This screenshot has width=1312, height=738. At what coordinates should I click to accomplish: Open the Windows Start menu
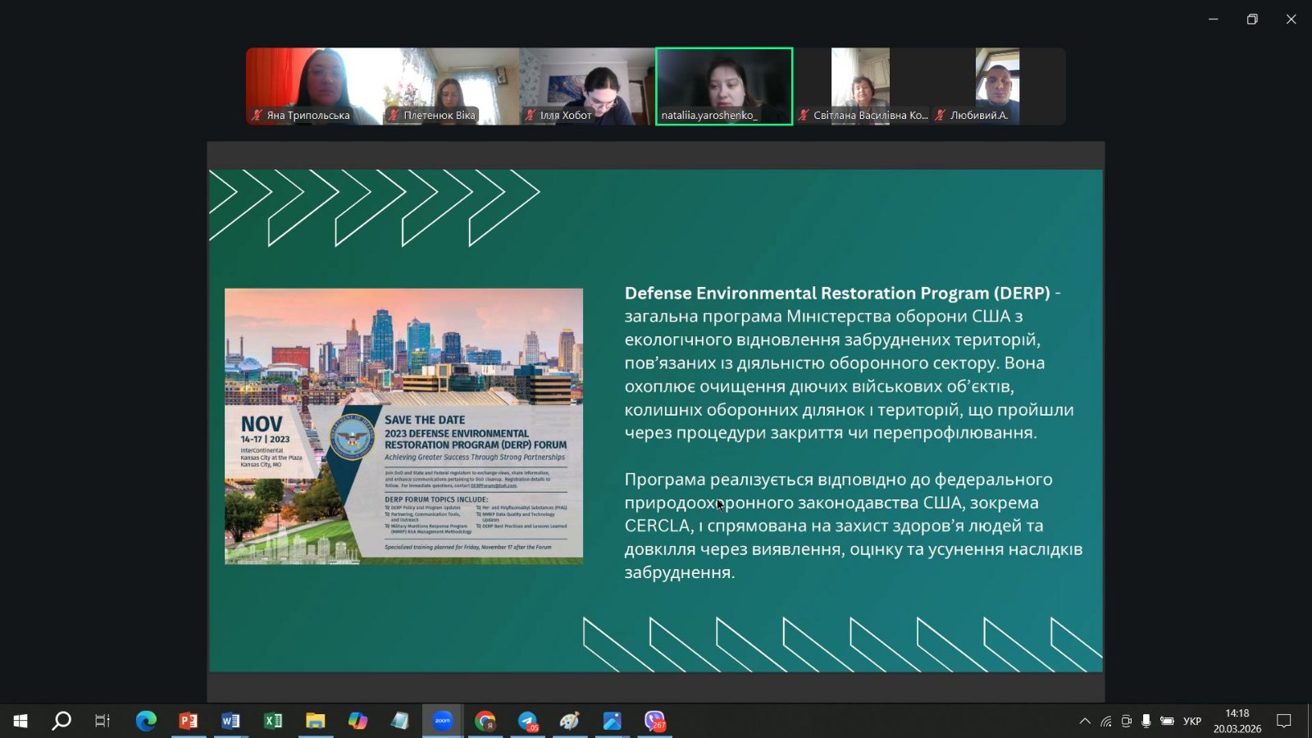coord(20,721)
